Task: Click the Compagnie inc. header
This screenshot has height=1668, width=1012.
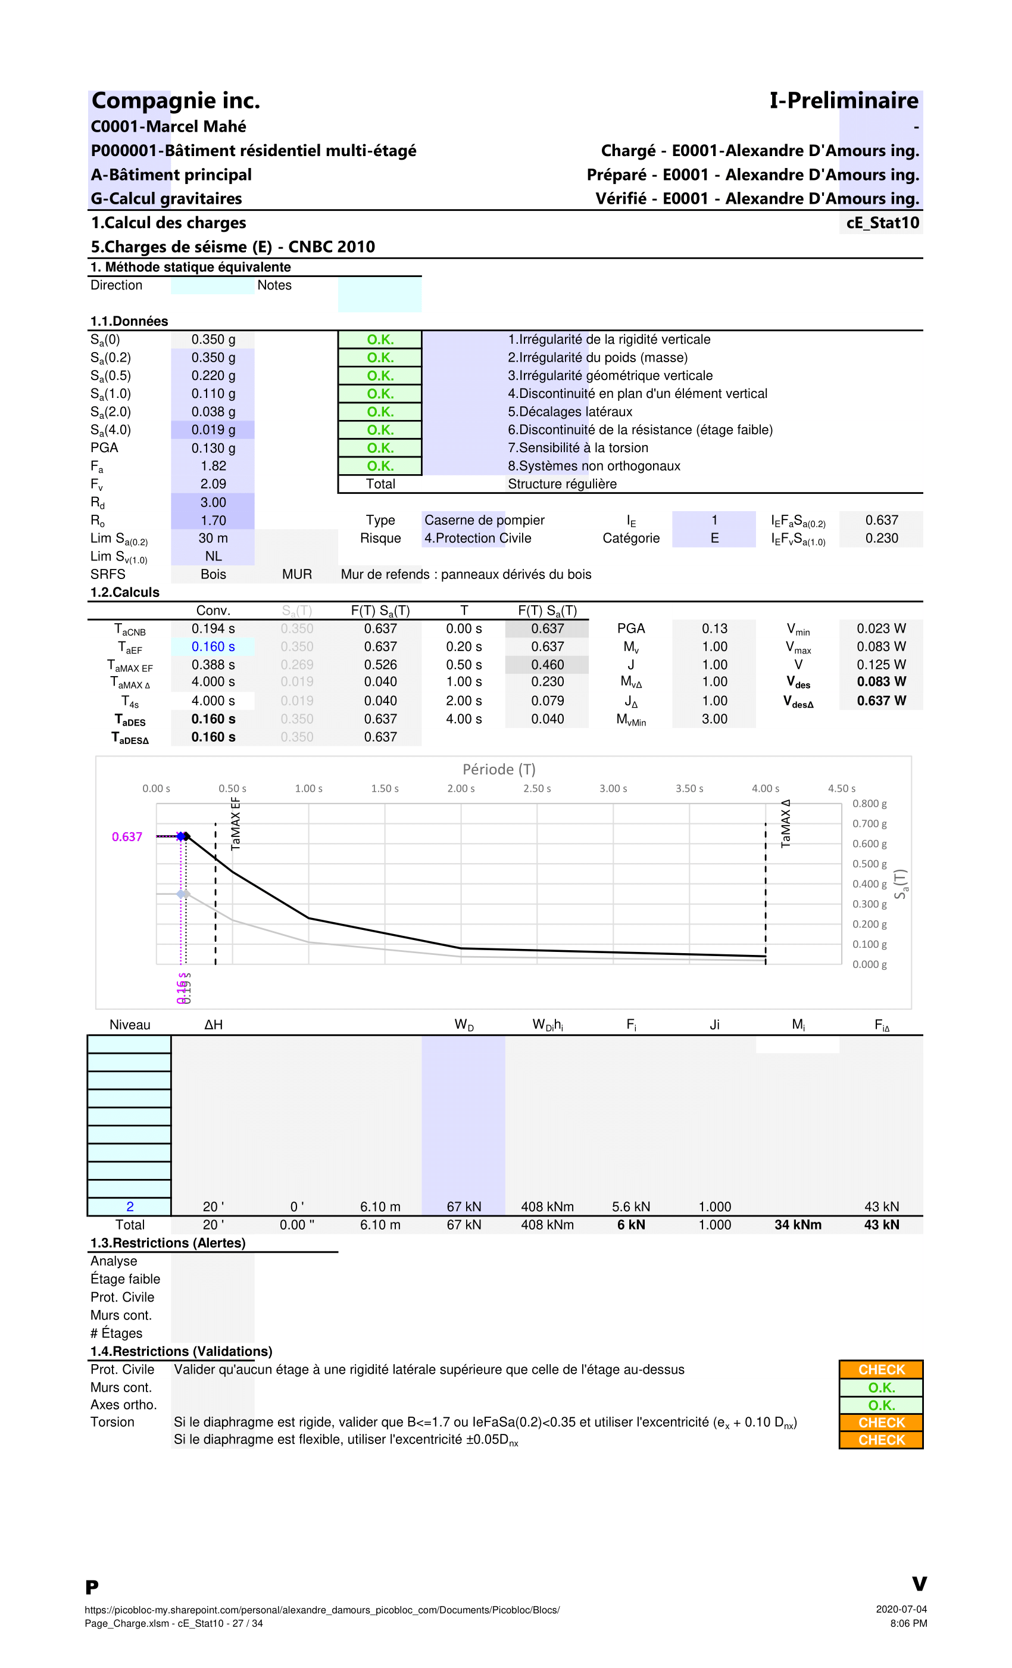Action: pyautogui.click(x=176, y=100)
